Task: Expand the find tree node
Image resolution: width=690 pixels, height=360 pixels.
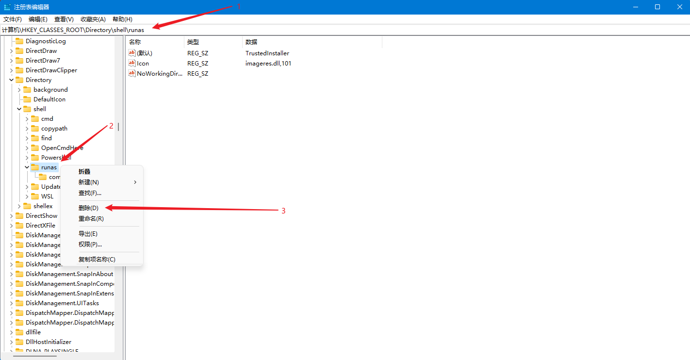Action: [27, 138]
